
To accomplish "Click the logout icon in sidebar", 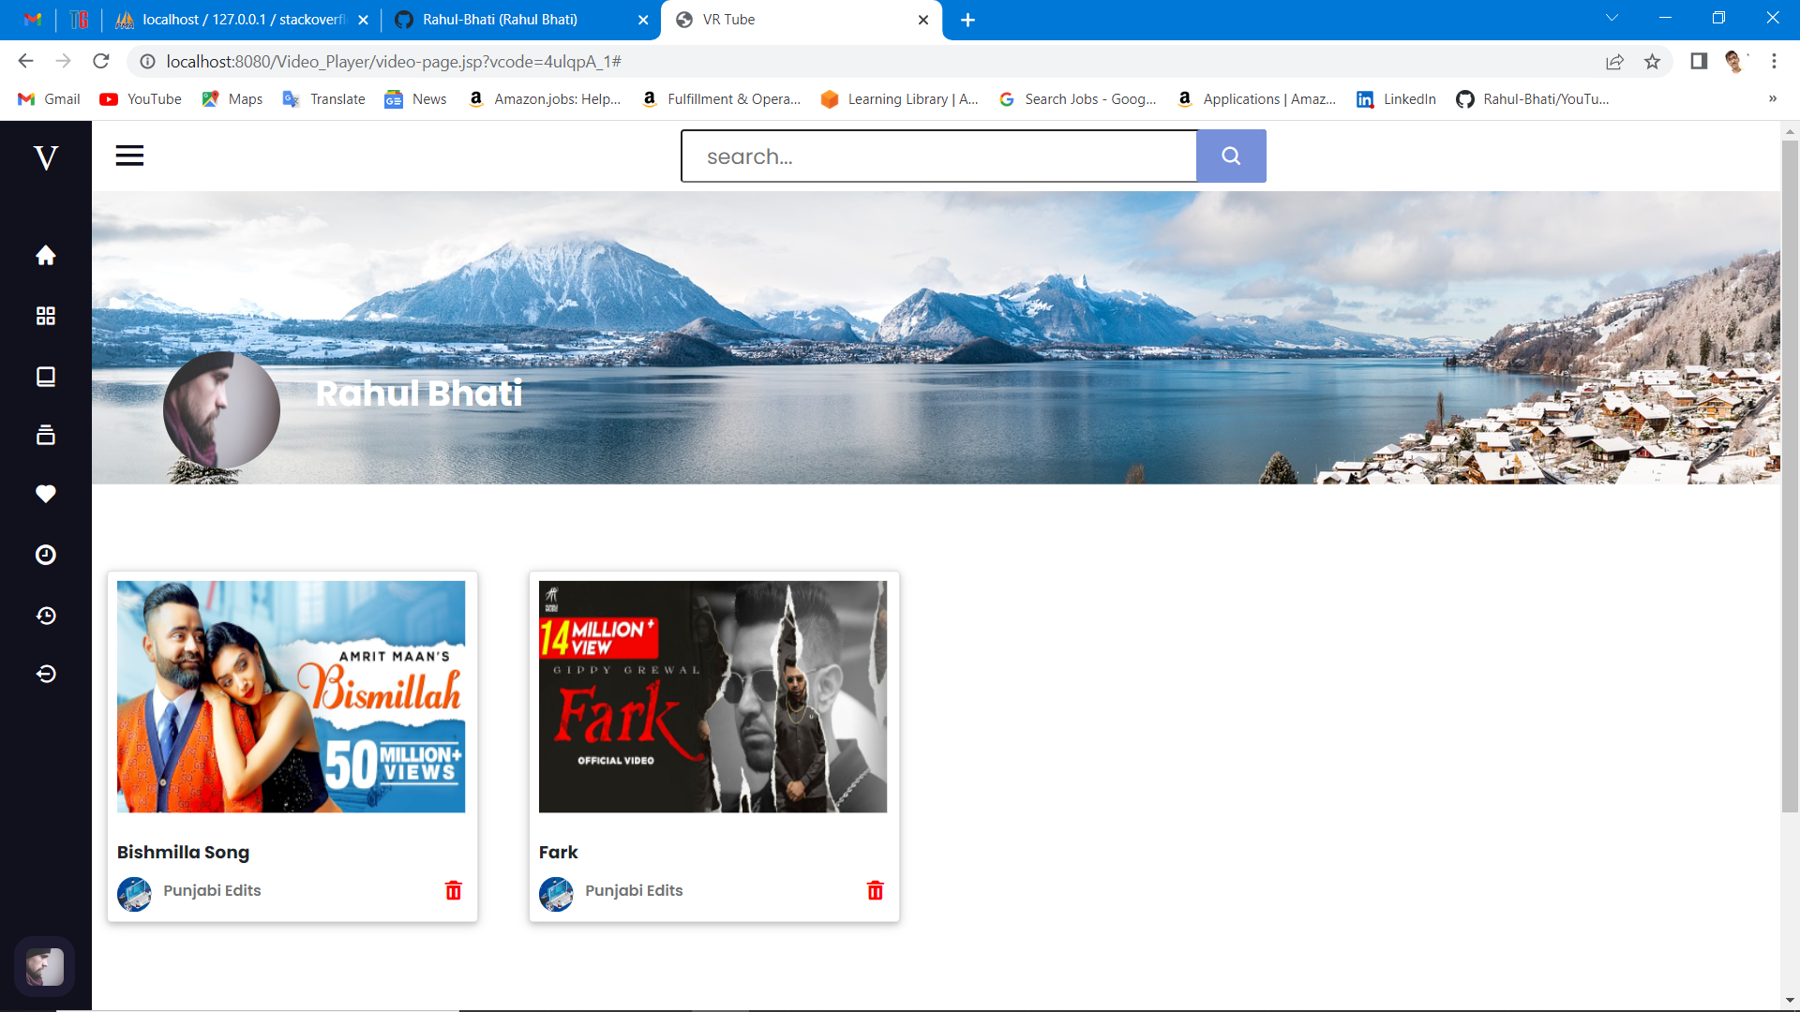I will point(45,674).
